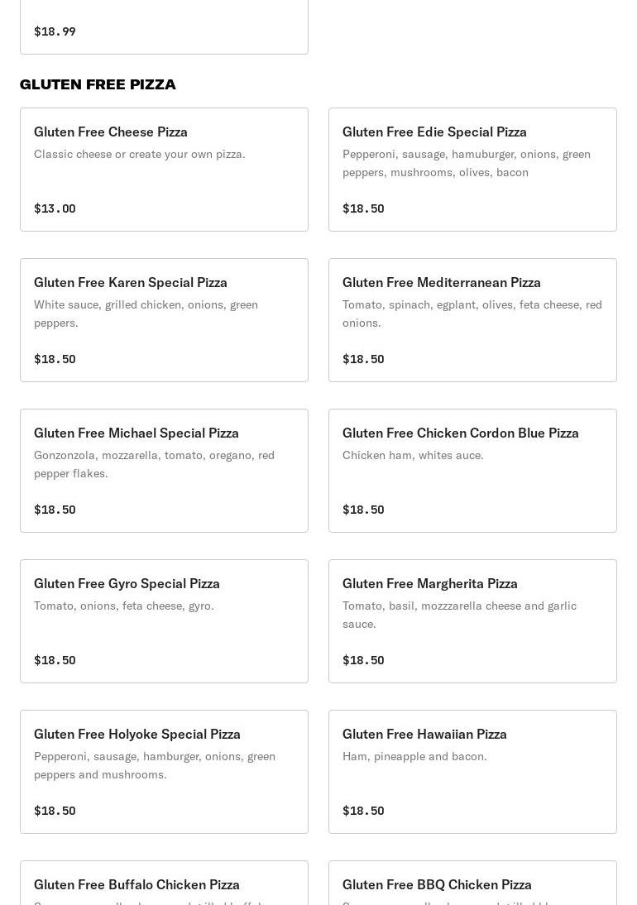Select the Gluten Free Edie Special Pizza

[x=472, y=170]
